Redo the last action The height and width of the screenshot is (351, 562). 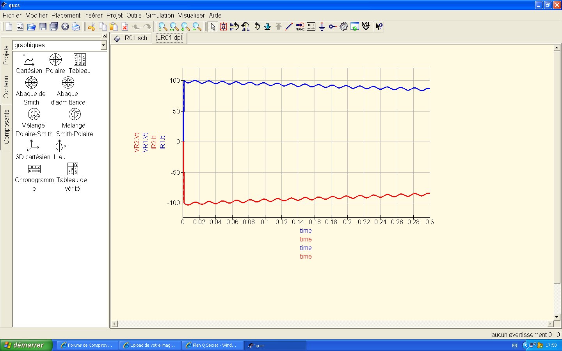pyautogui.click(x=147, y=27)
